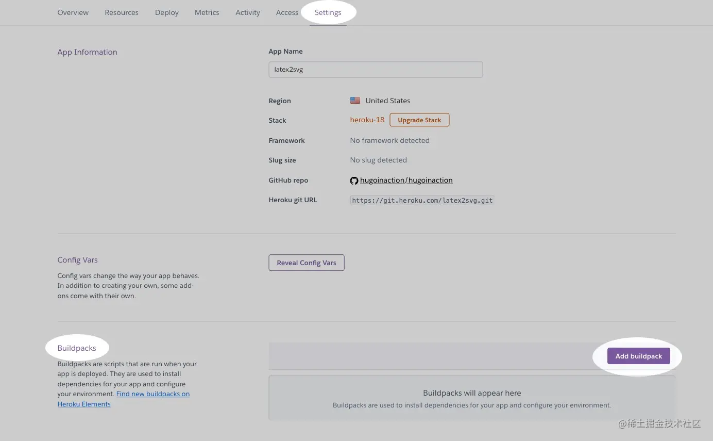Select the Heroku git URL text
Viewport: 713px width, 441px height.
click(x=422, y=200)
